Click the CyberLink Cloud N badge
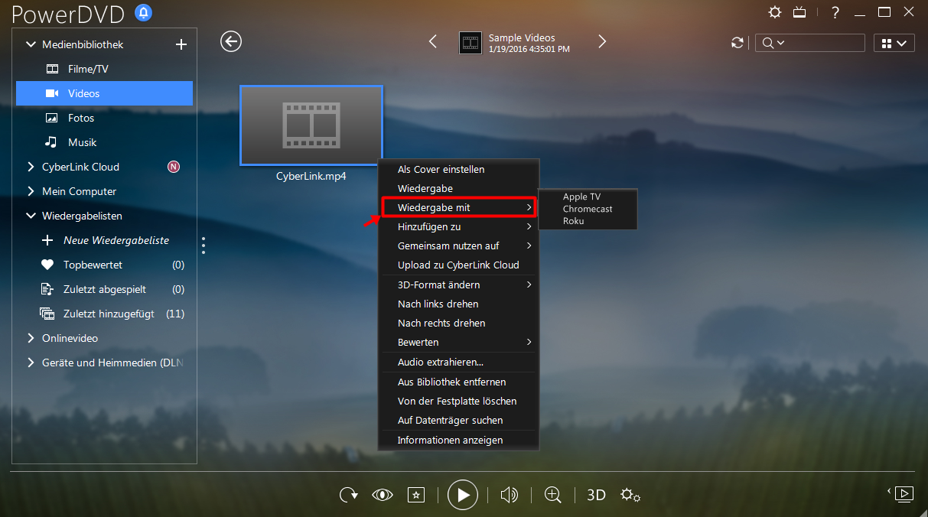Image resolution: width=928 pixels, height=517 pixels. (174, 167)
